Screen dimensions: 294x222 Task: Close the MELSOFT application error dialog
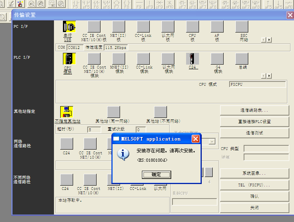click(x=195, y=139)
